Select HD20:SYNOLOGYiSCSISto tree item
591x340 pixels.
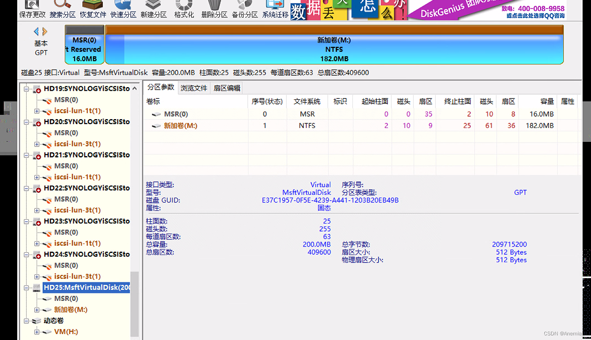pyautogui.click(x=87, y=122)
